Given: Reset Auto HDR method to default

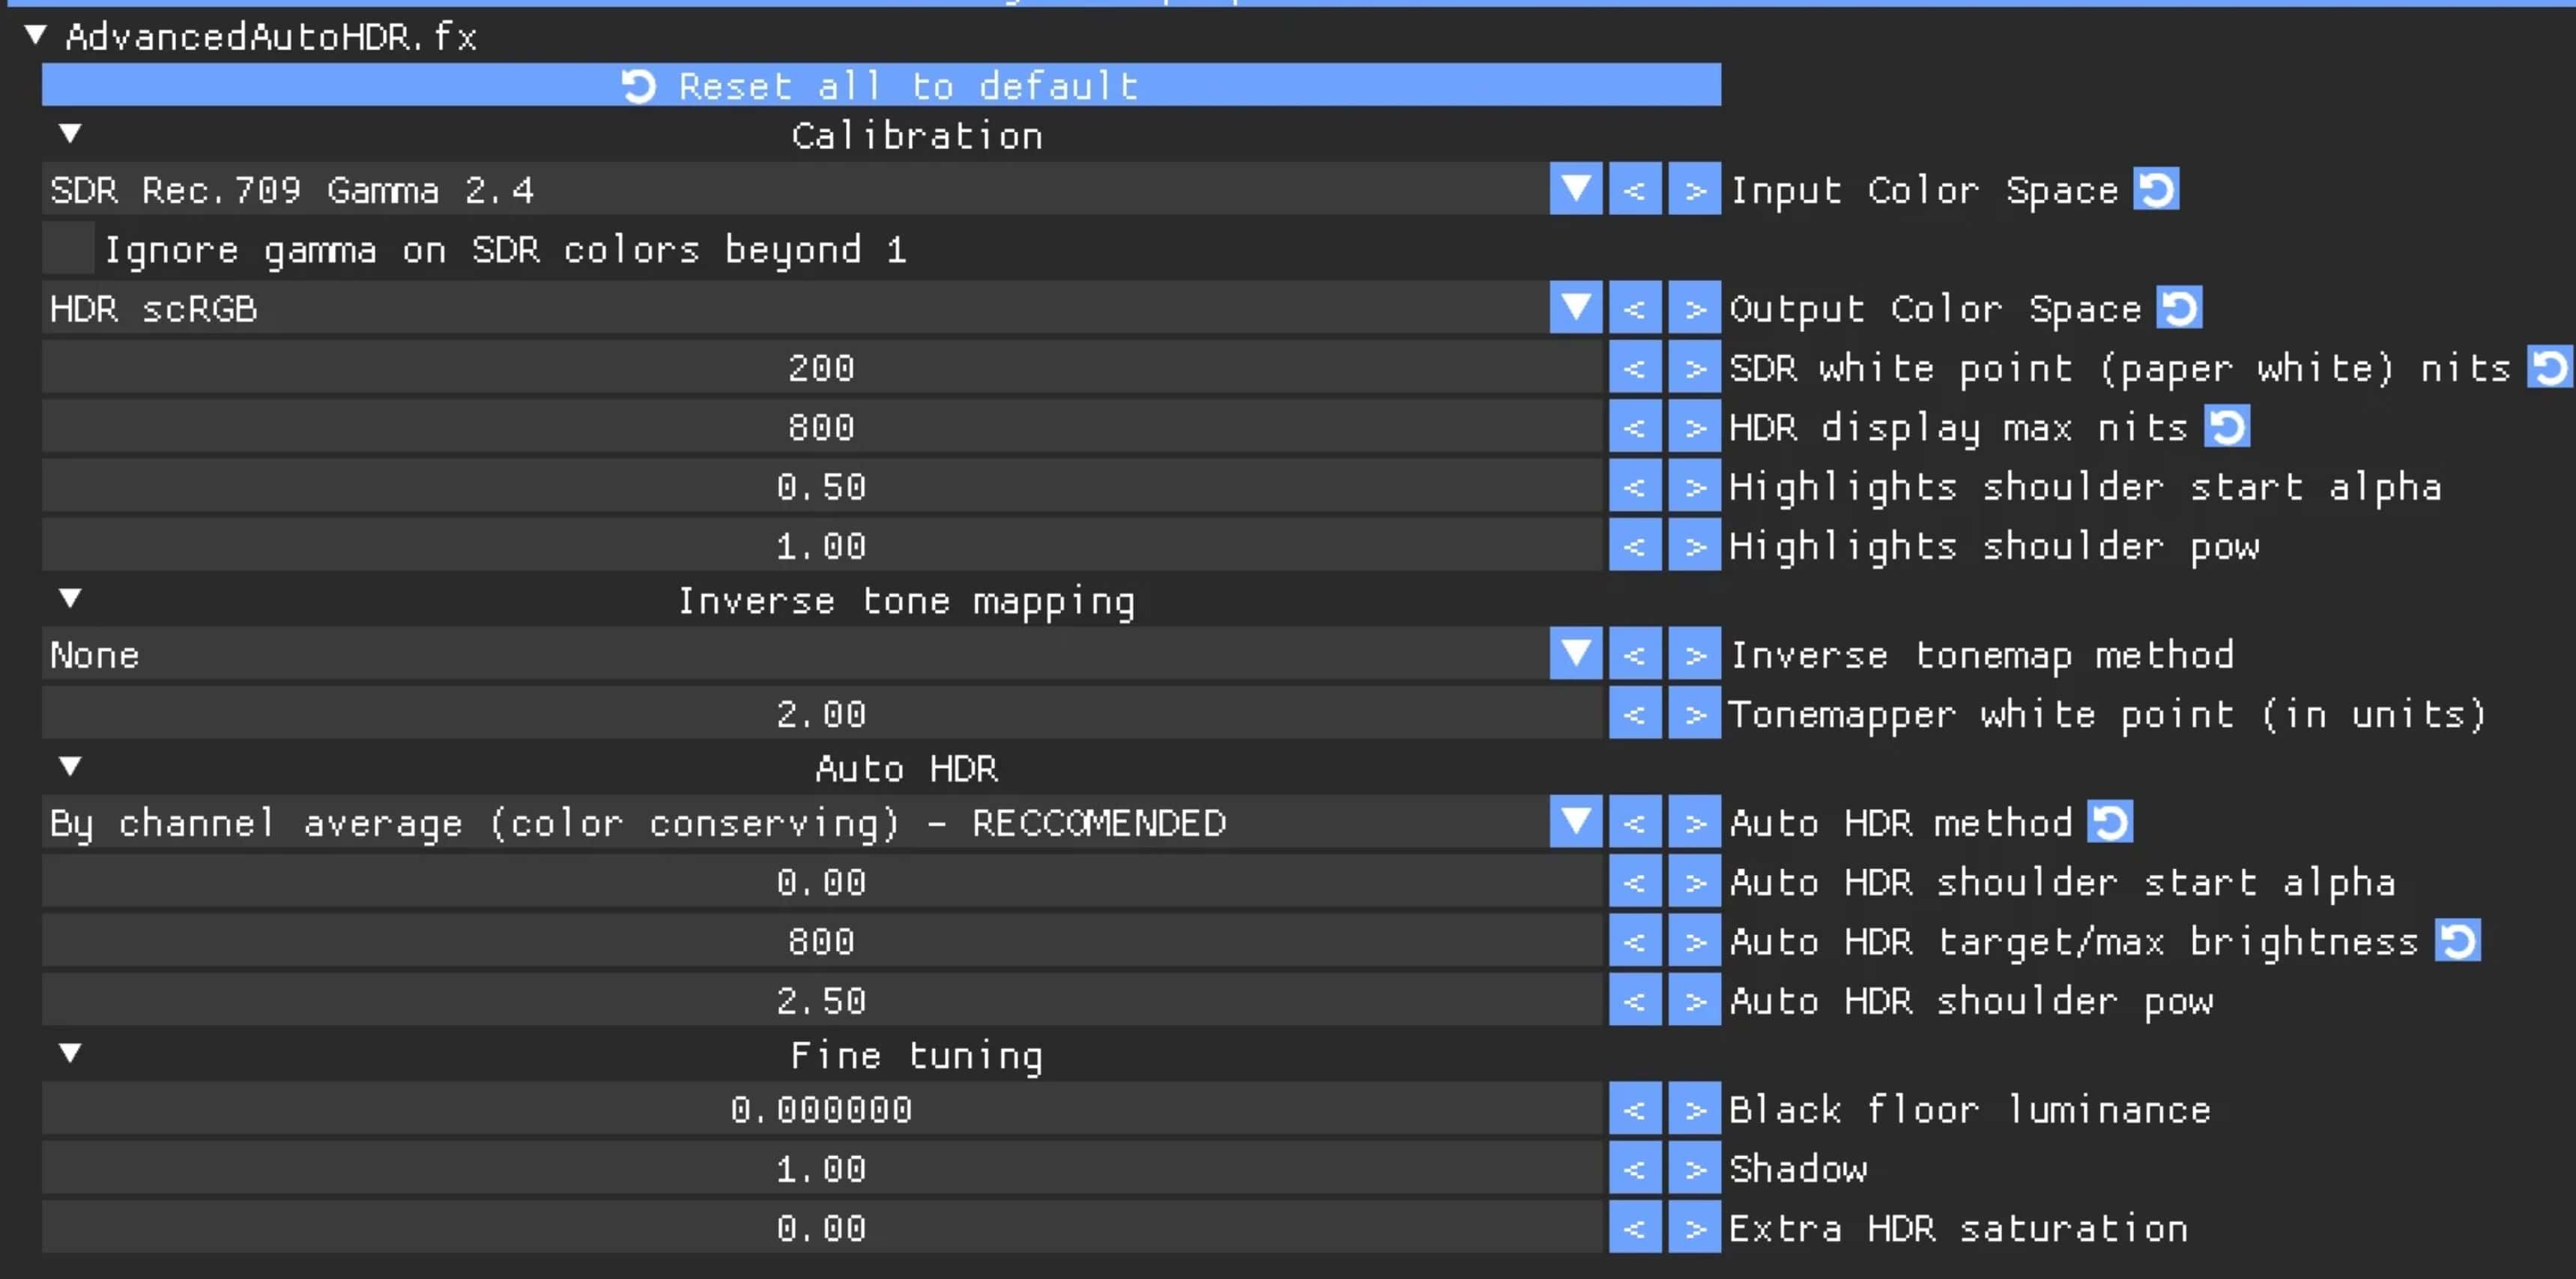Looking at the screenshot, I should point(2109,822).
